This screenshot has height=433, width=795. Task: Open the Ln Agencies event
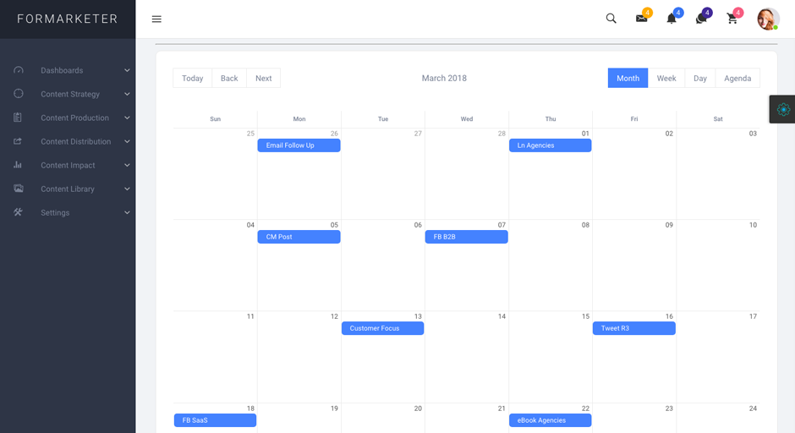(550, 145)
